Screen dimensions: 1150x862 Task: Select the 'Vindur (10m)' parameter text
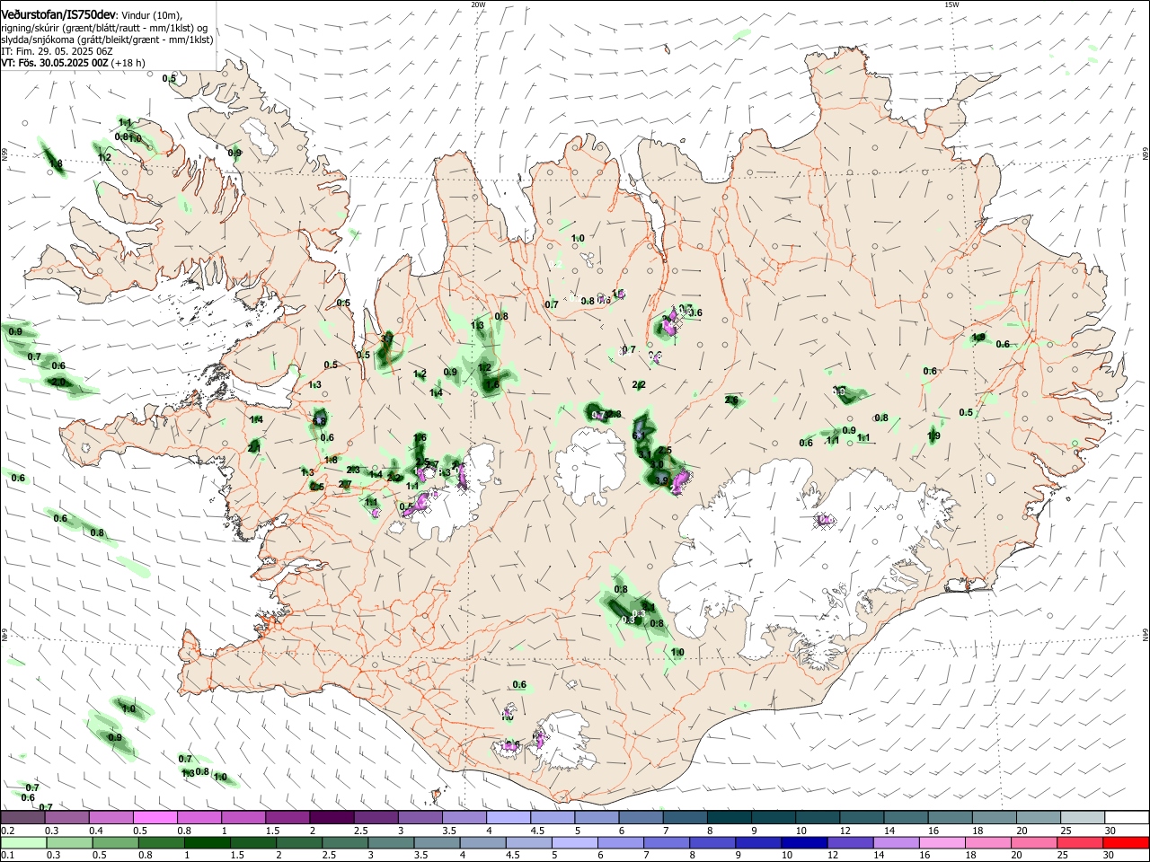click(x=151, y=16)
